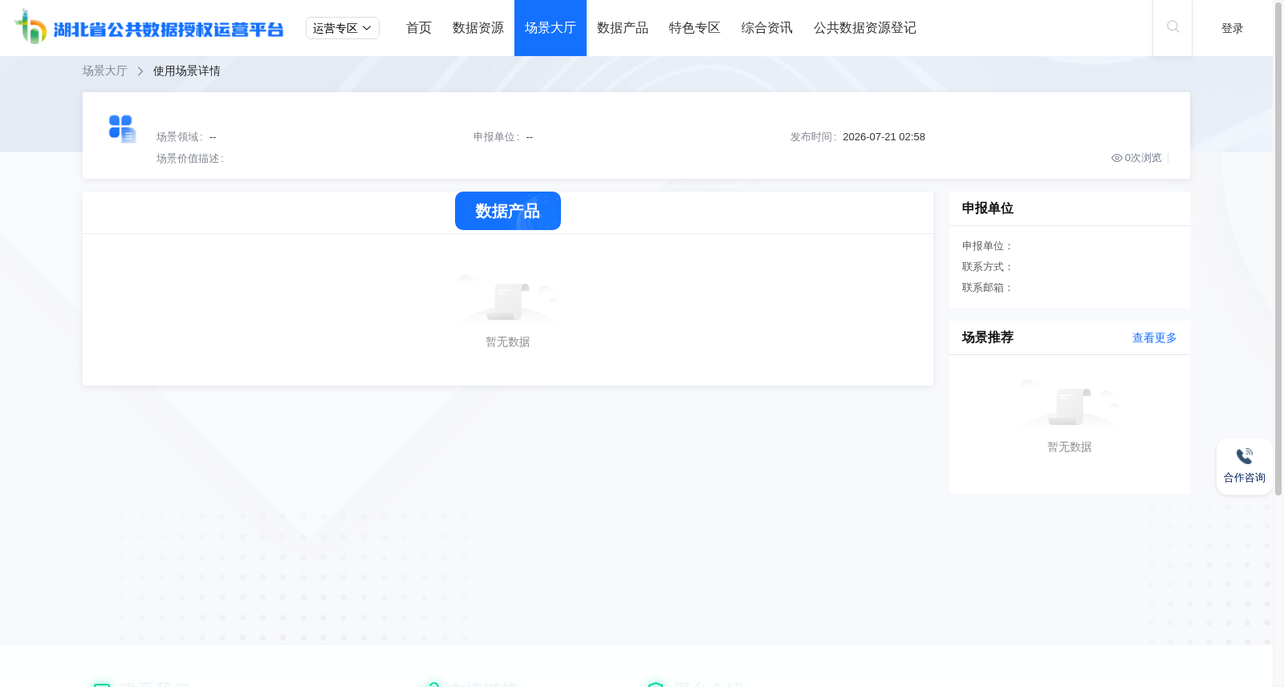1284x687 pixels.
Task: Click the phone icon for 合作咨询
Action: (x=1245, y=456)
